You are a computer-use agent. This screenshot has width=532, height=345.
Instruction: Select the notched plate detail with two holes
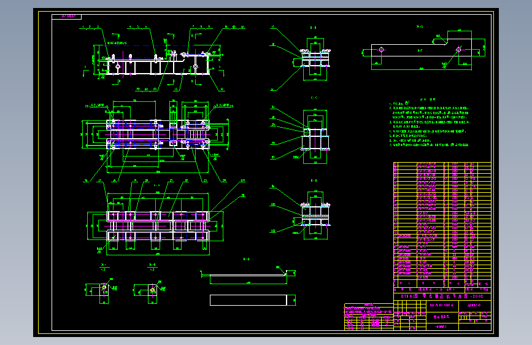tap(423, 49)
